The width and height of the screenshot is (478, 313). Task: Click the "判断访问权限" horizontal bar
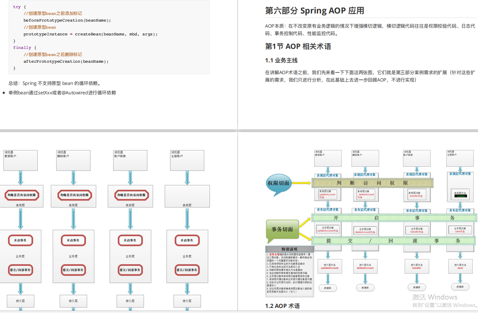tap(373, 183)
